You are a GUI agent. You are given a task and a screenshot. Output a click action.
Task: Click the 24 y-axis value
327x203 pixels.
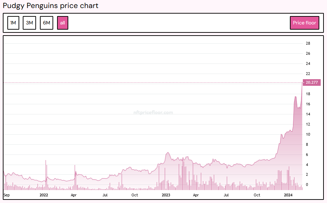308,63
